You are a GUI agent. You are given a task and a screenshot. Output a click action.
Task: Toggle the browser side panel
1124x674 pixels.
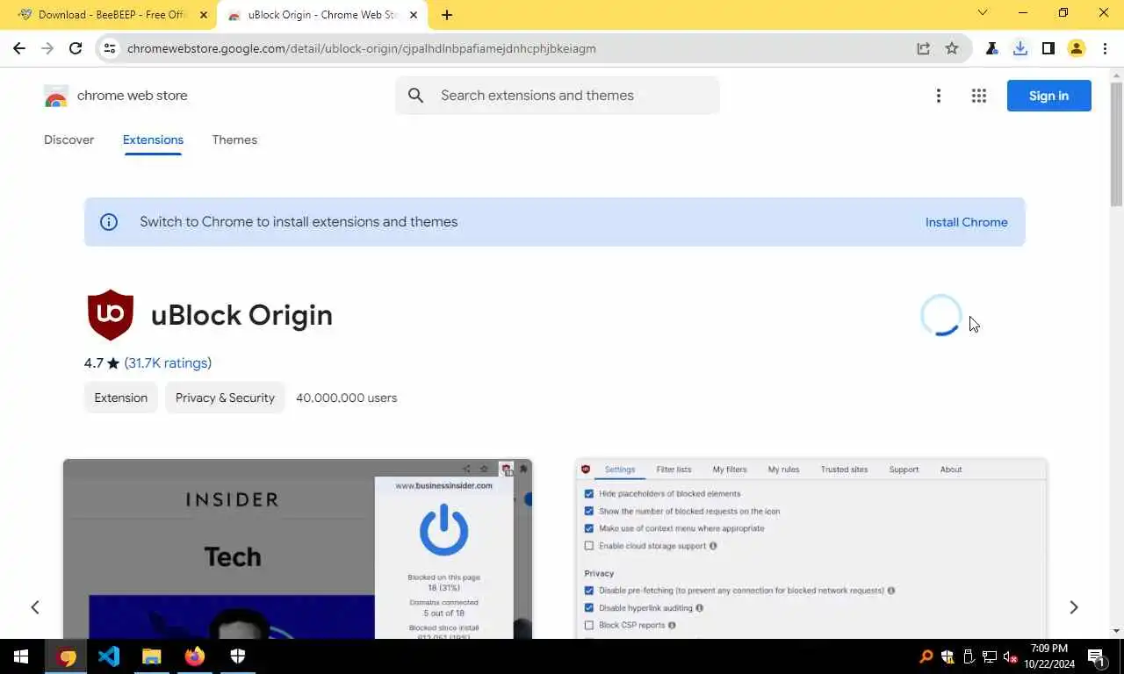point(1048,48)
